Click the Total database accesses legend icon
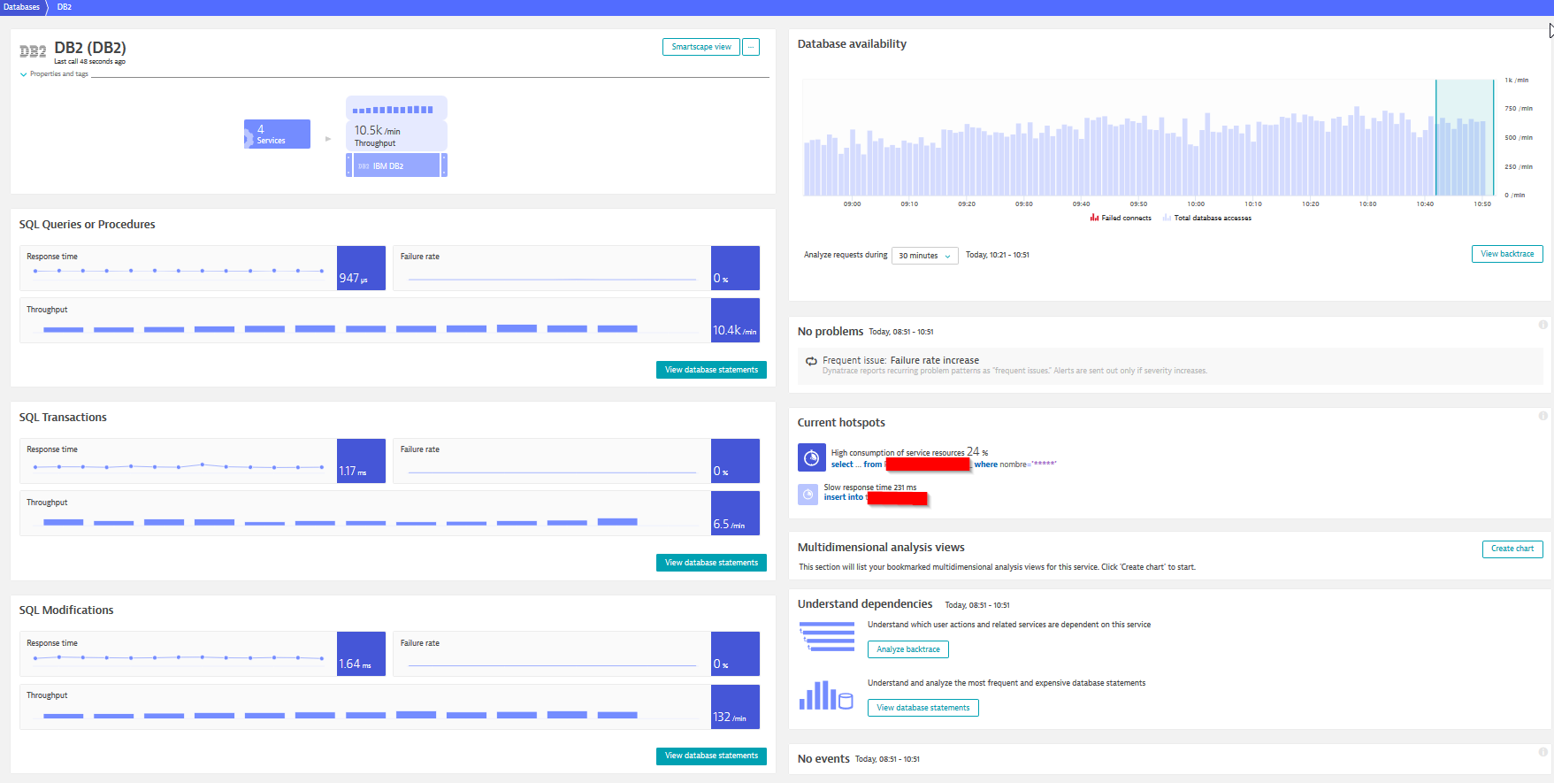Image resolution: width=1554 pixels, height=783 pixels. click(1167, 218)
